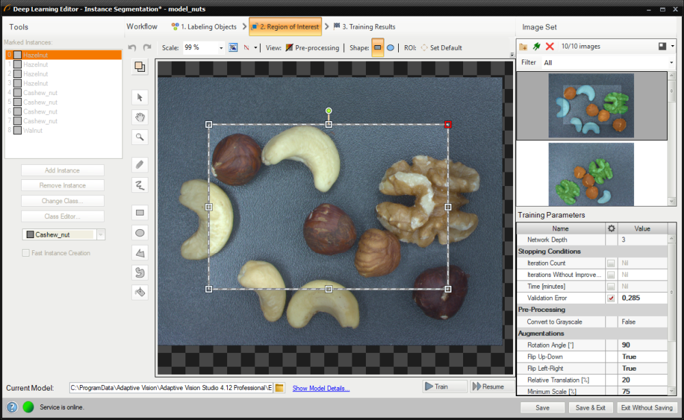Click the Show Model Details link
The height and width of the screenshot is (420, 684).
(x=321, y=389)
